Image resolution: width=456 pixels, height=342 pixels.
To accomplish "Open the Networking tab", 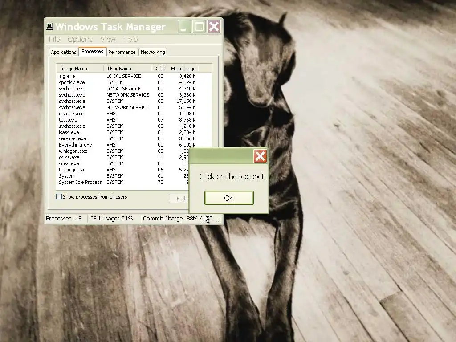I will (x=153, y=52).
